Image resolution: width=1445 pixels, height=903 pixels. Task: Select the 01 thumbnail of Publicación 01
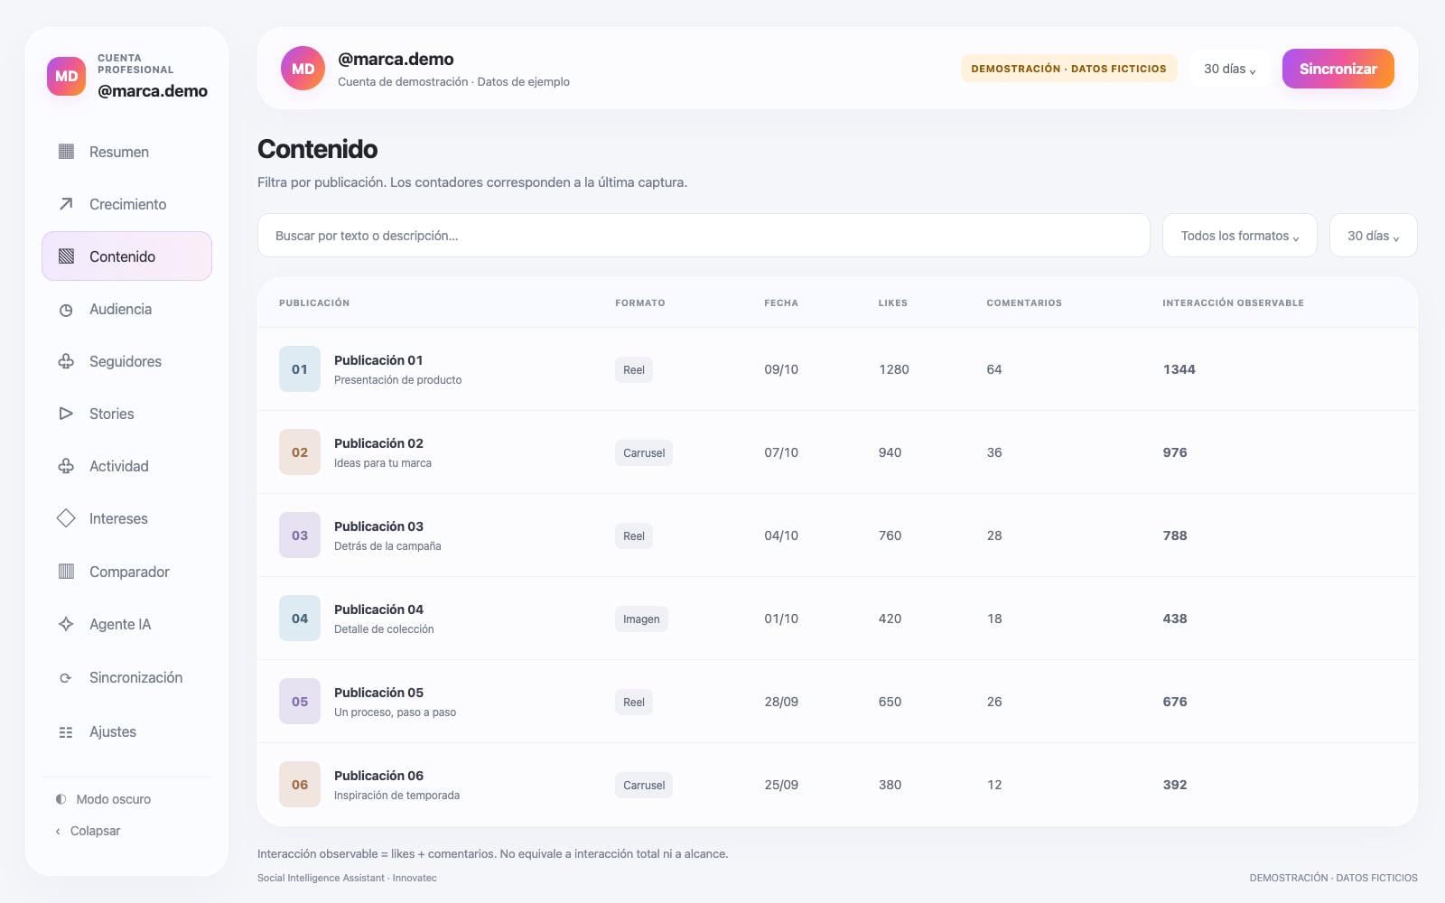coord(300,369)
